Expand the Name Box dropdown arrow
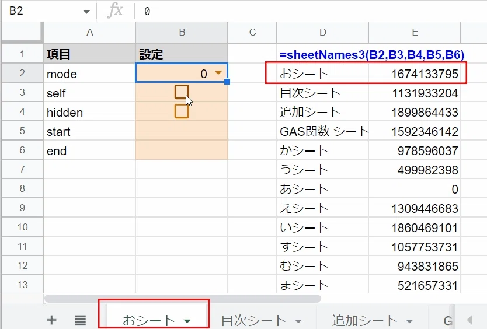The width and height of the screenshot is (487, 329). (x=86, y=12)
